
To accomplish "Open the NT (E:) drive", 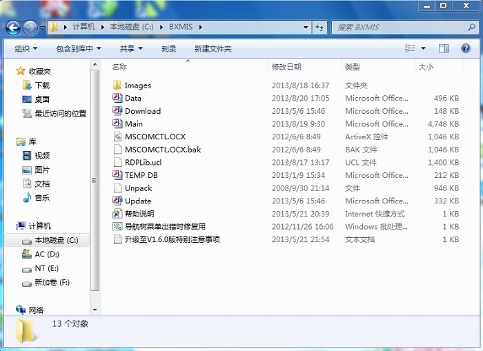I will 46,268.
